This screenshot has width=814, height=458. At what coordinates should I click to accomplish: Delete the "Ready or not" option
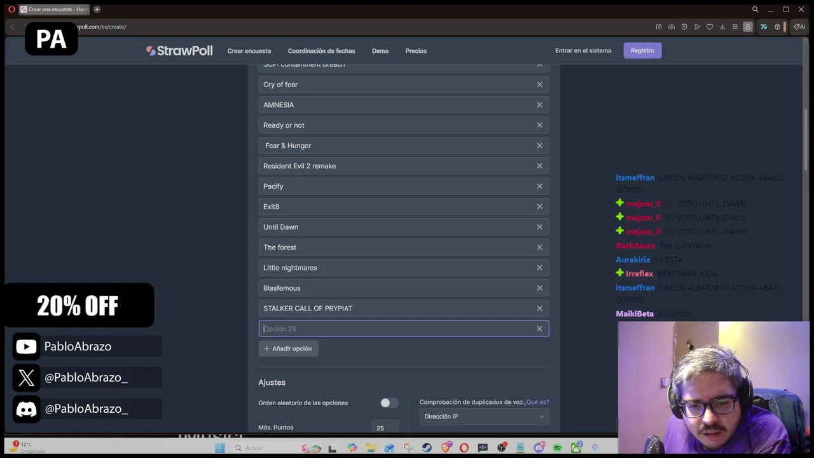click(x=539, y=125)
